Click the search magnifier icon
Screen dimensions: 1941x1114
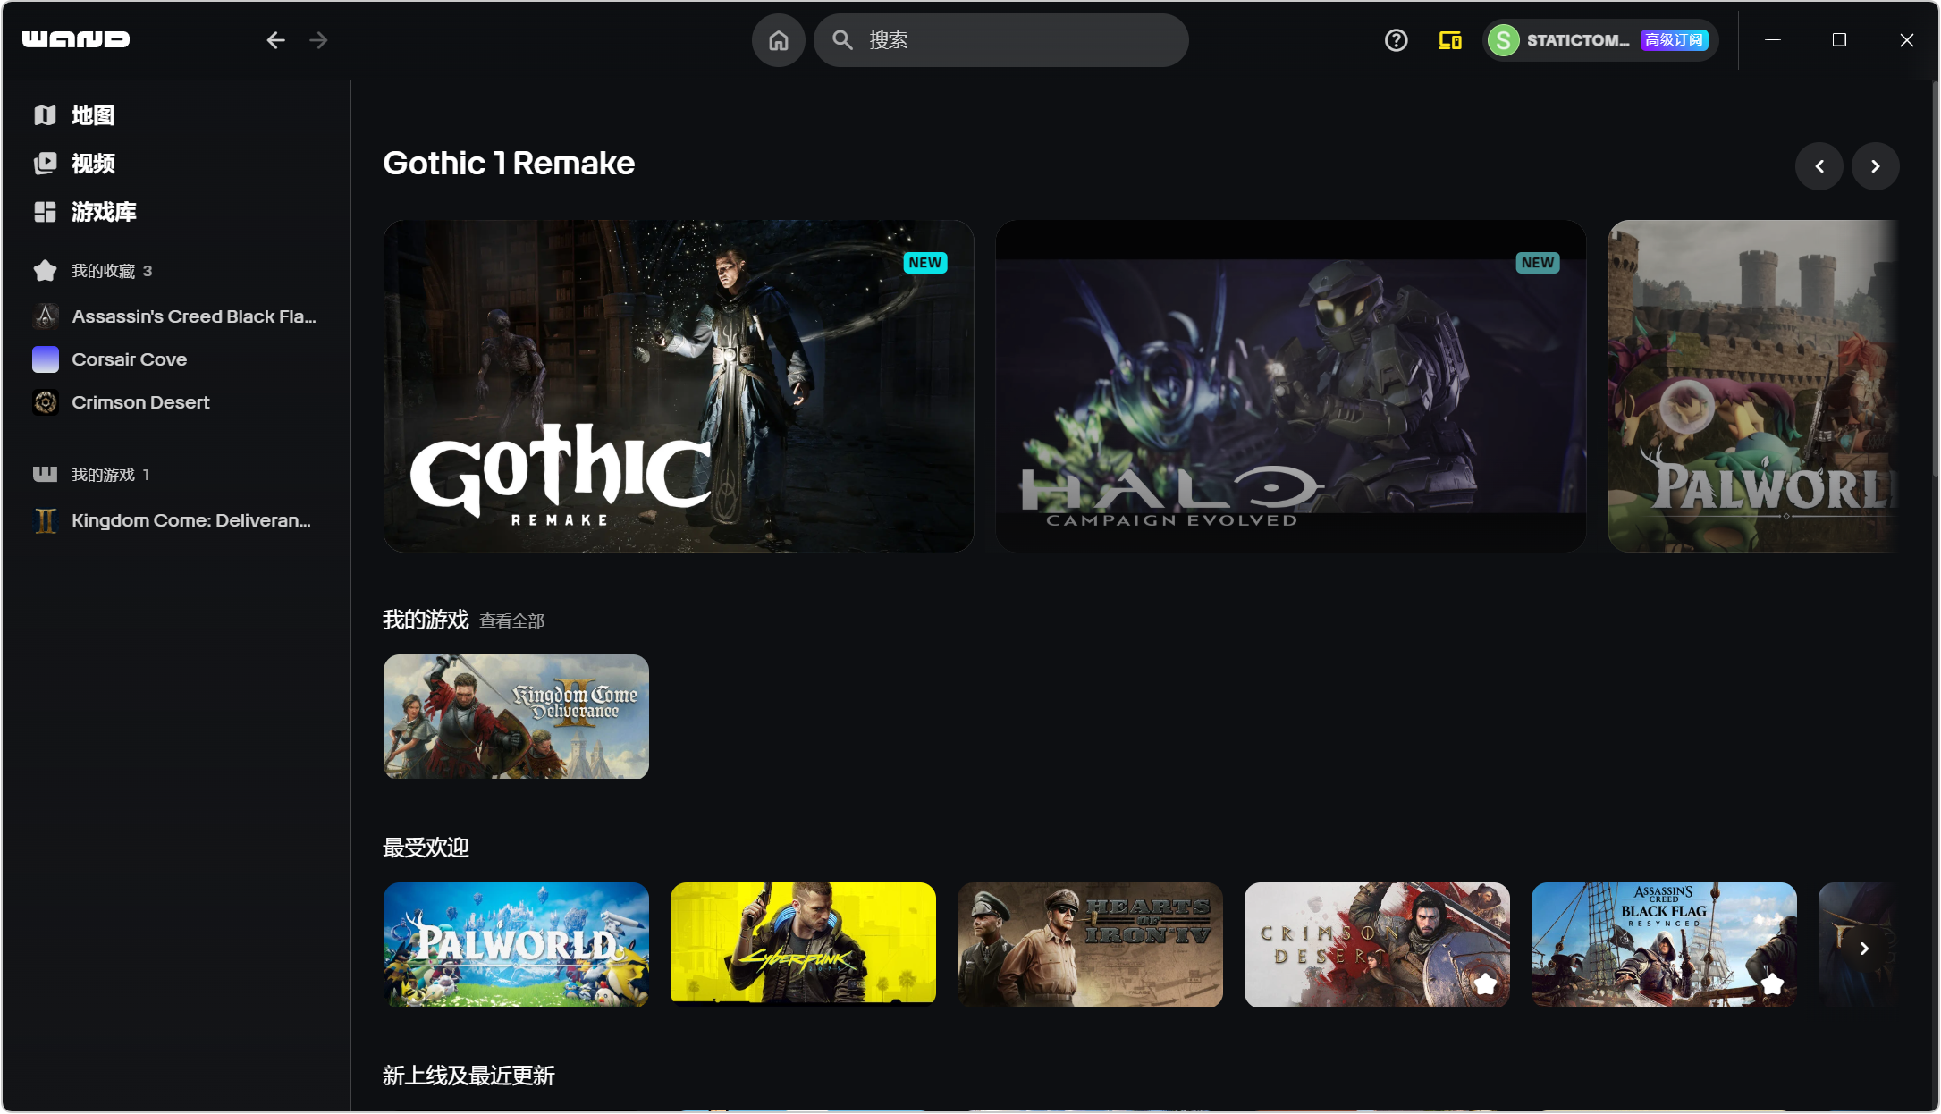tap(842, 40)
